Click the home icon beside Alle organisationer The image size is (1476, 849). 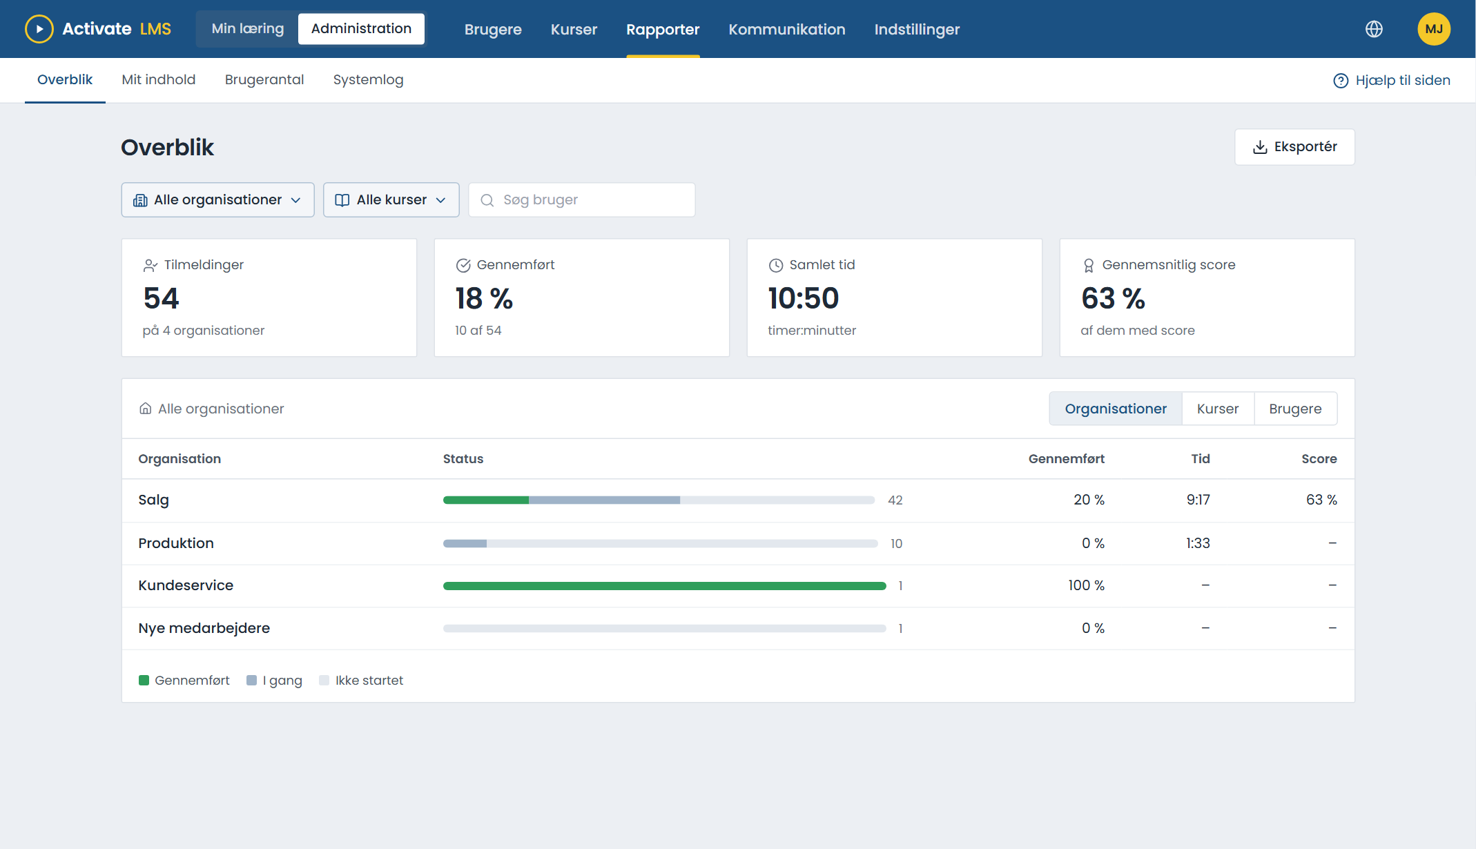[x=145, y=409]
